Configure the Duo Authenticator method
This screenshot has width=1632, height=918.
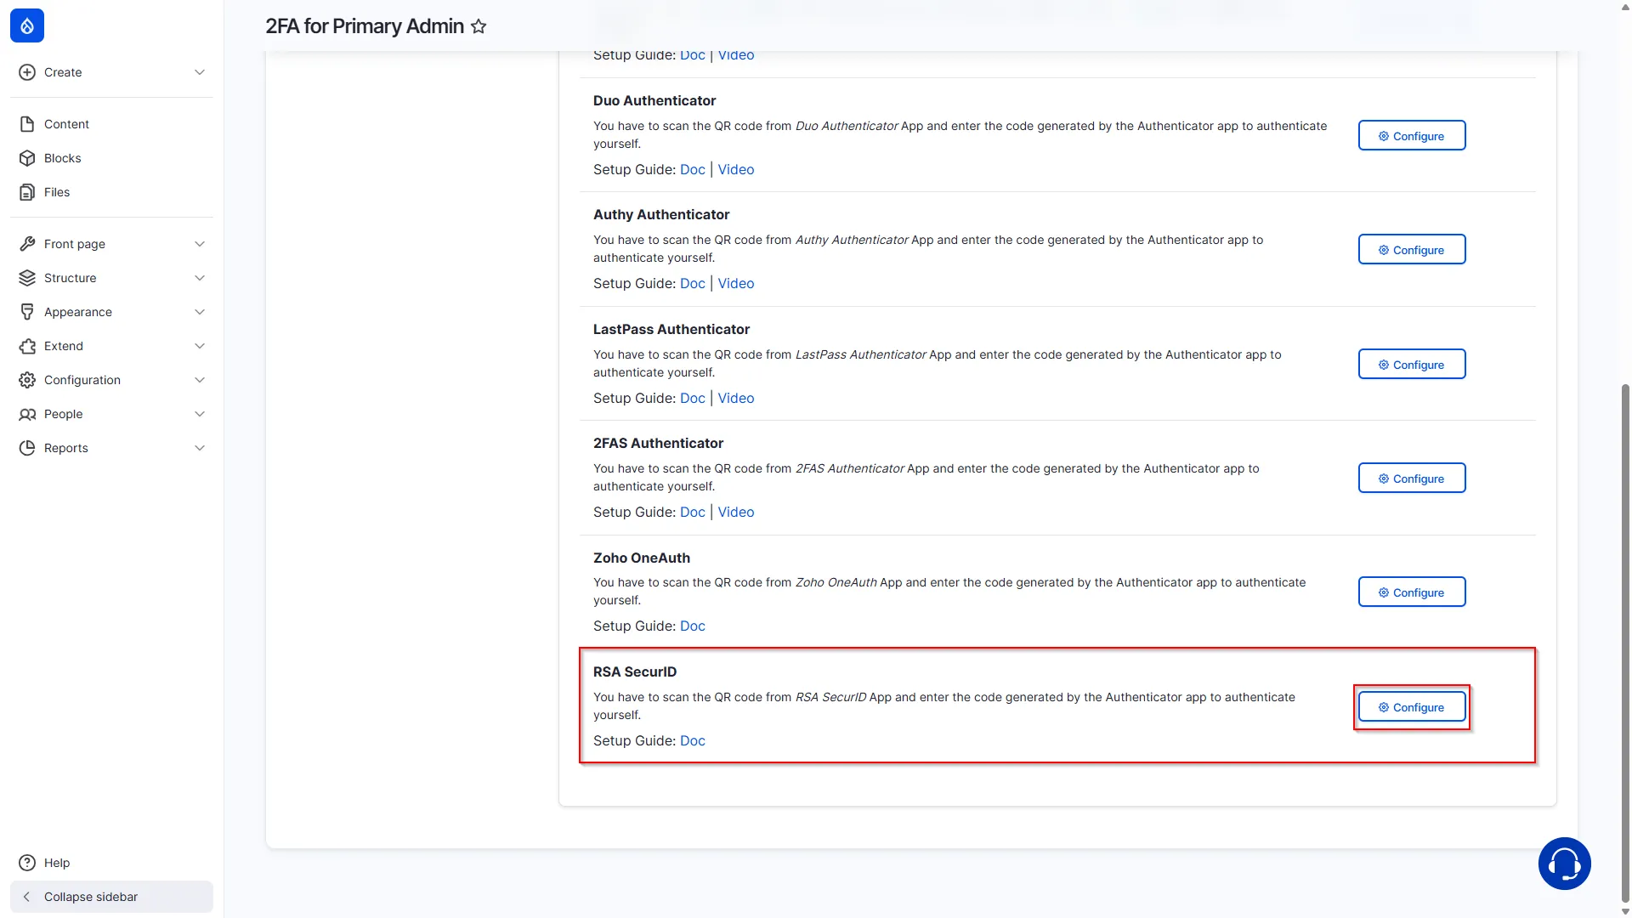click(1412, 136)
